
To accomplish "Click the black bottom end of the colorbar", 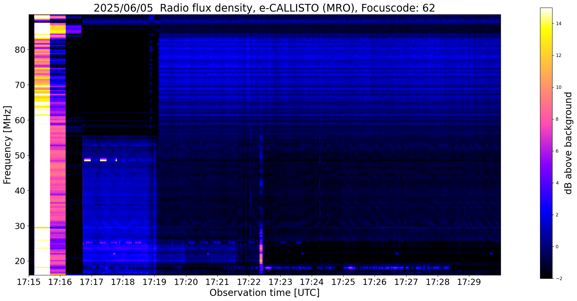I will pos(546,276).
